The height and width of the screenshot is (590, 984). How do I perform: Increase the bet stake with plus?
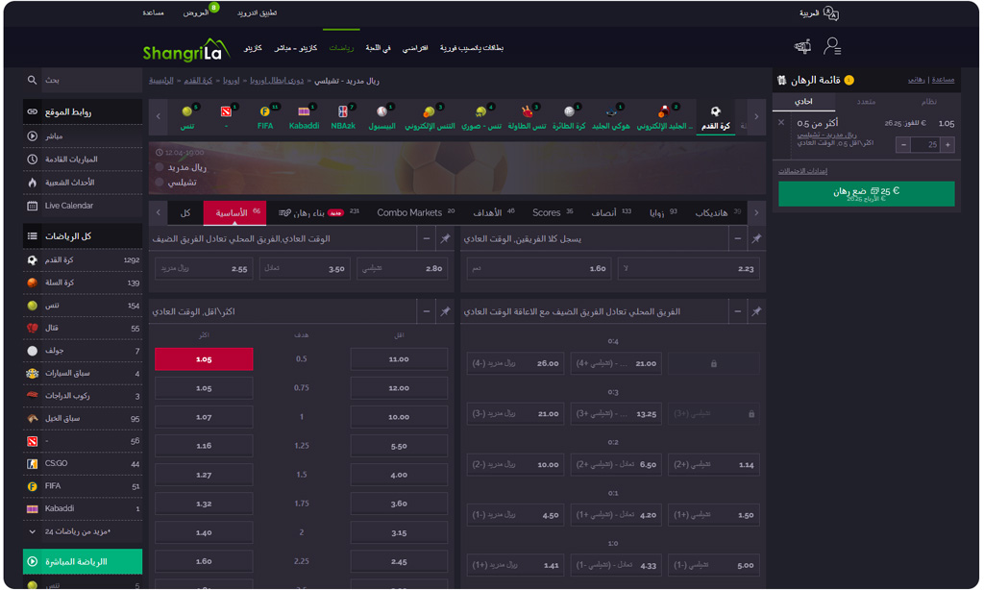tap(947, 145)
